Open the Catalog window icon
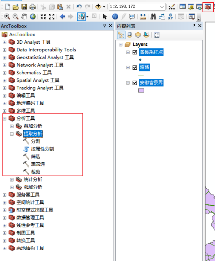 [x=191, y=7]
